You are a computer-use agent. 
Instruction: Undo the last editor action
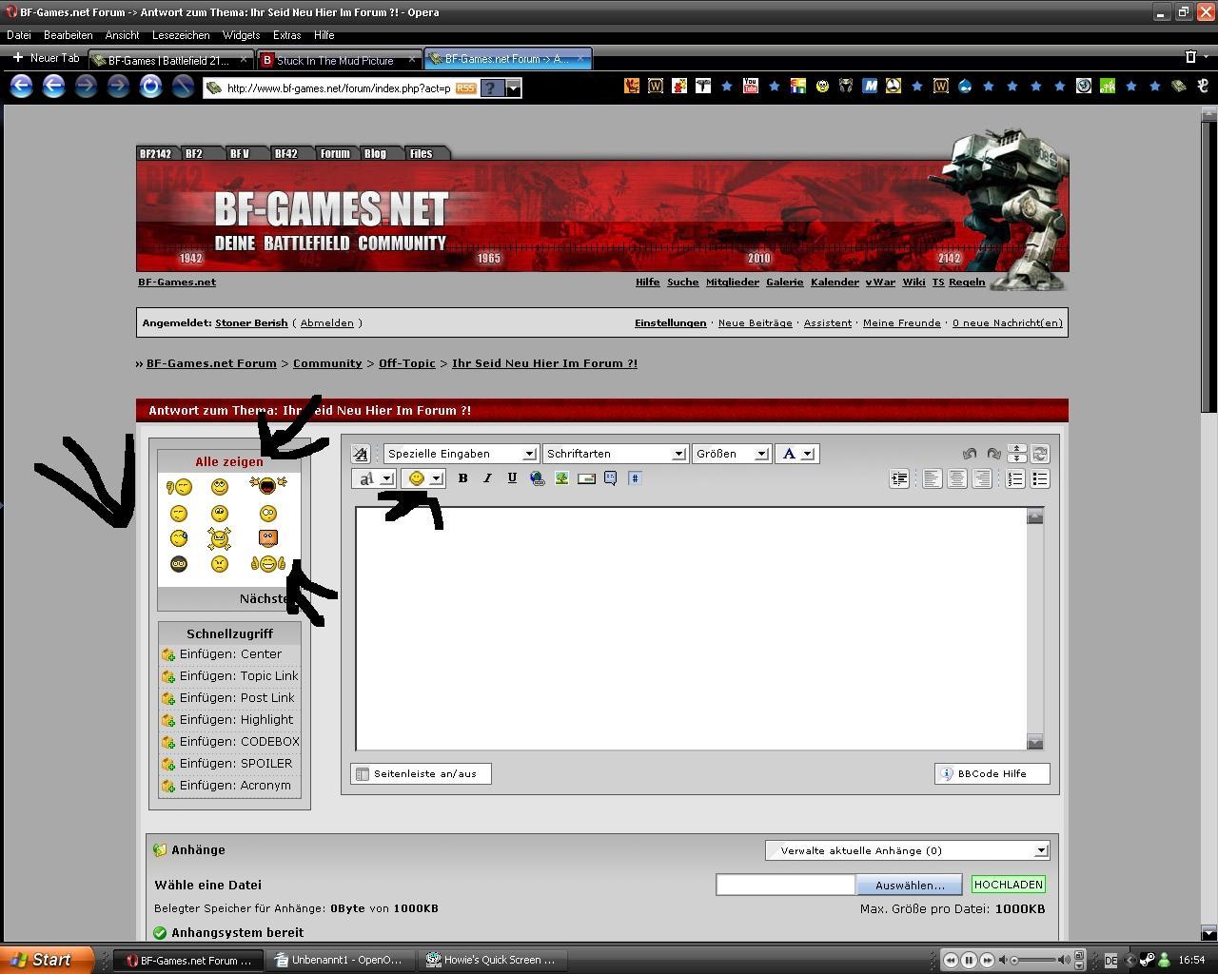(x=970, y=454)
